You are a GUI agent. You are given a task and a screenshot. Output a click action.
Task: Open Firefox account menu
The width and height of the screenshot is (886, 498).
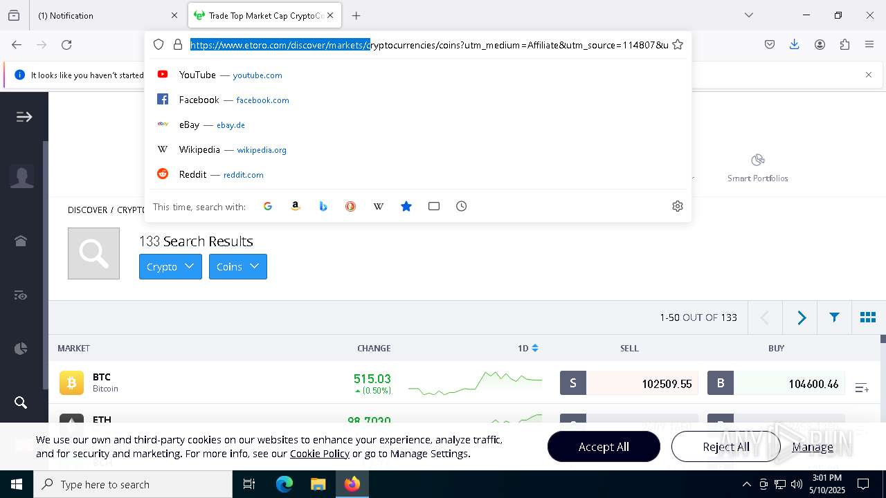pos(820,44)
